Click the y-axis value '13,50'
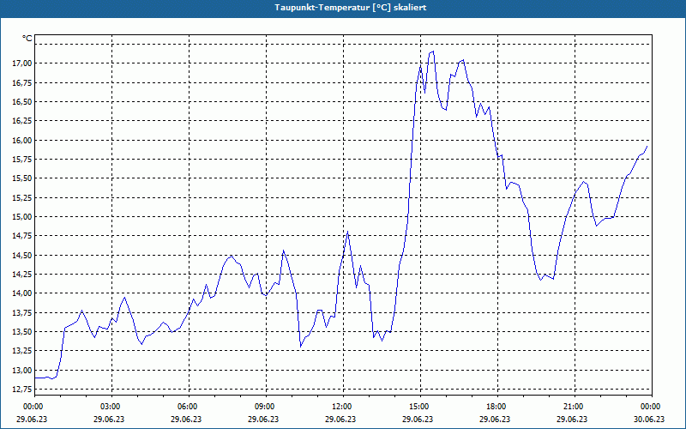The height and width of the screenshot is (429, 686). (21, 332)
